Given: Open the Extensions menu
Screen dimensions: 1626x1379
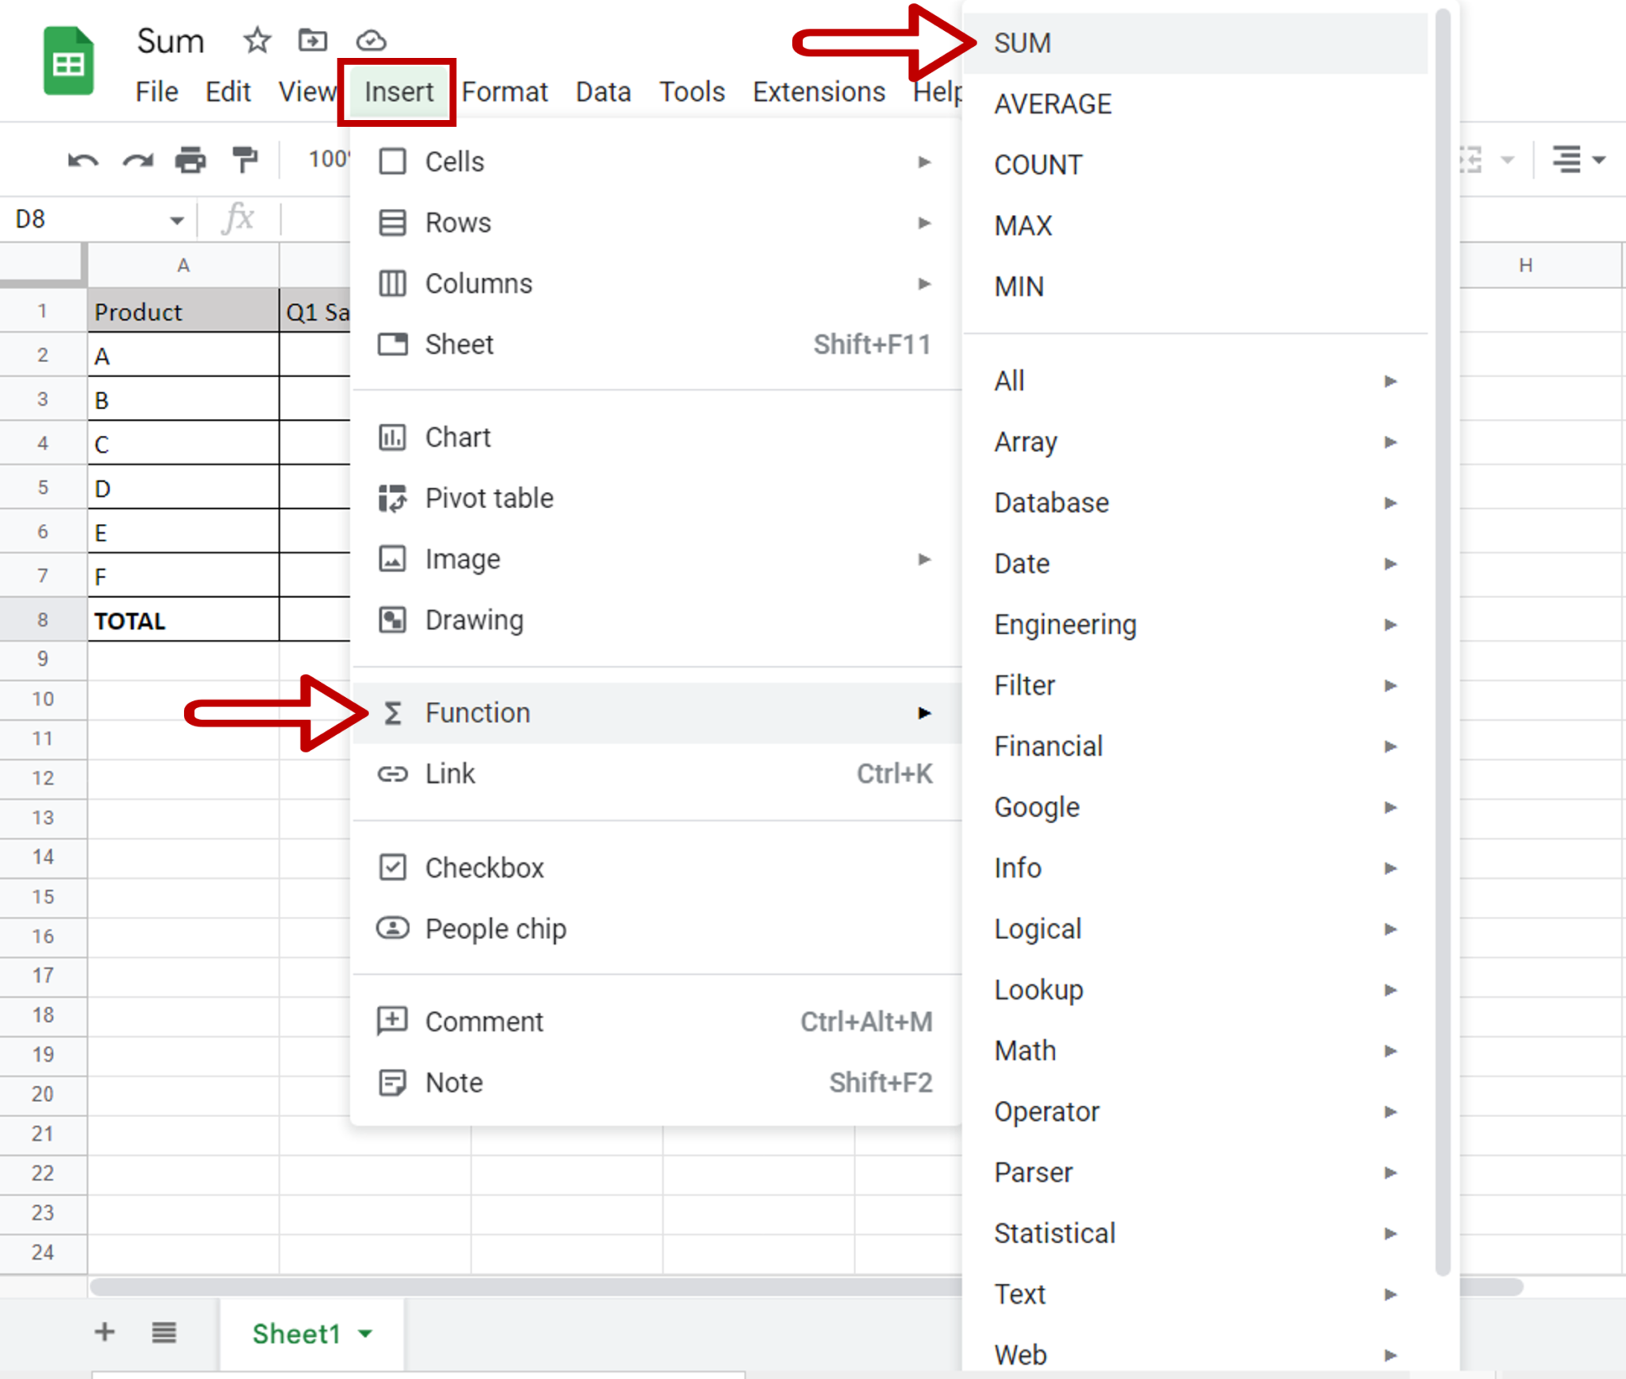Looking at the screenshot, I should [x=819, y=91].
